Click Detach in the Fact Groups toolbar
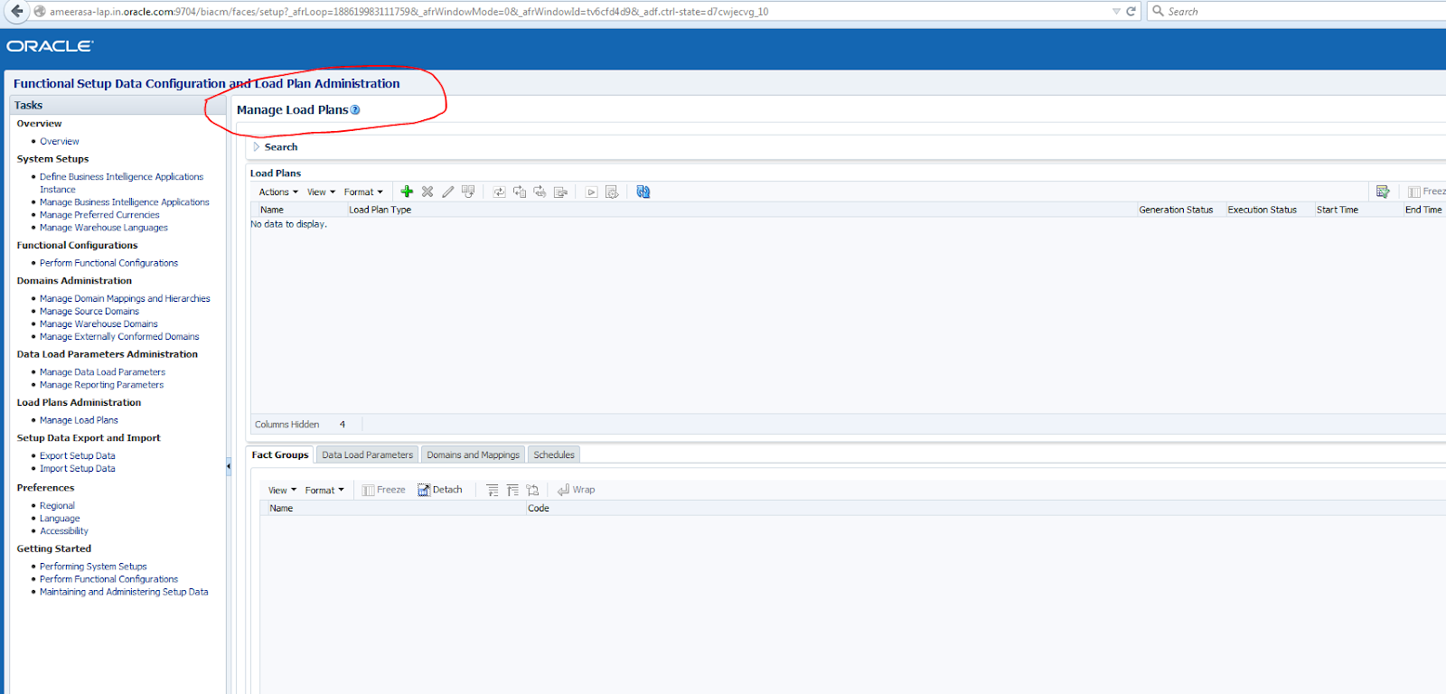1446x694 pixels. (x=439, y=490)
